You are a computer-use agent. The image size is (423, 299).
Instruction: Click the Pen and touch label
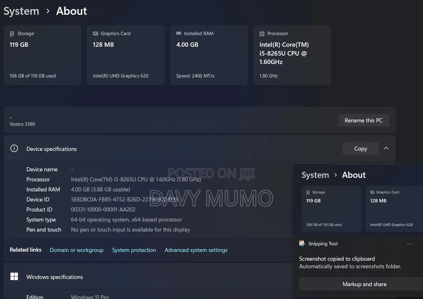[44, 230]
